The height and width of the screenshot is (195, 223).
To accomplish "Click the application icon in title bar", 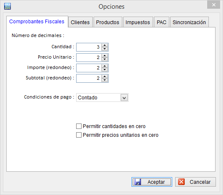I will coord(7,6).
